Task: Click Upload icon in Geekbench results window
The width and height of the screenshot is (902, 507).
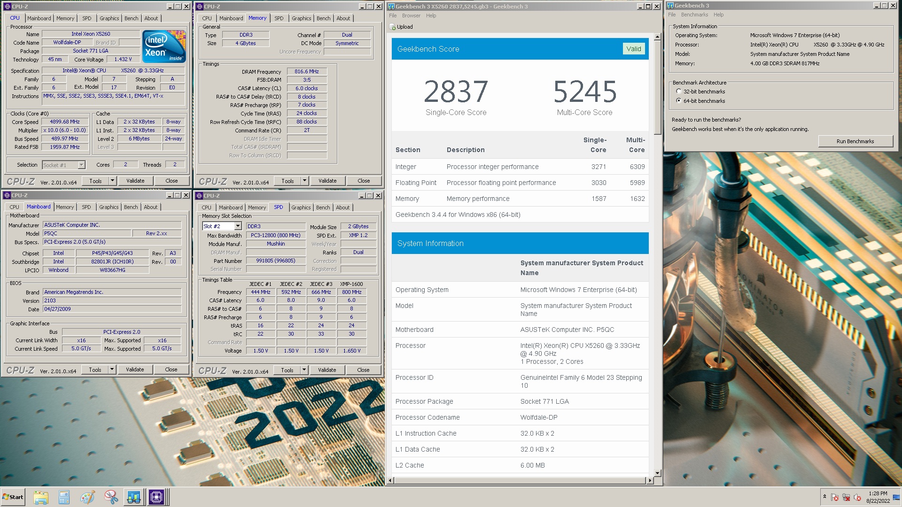Action: [393, 27]
